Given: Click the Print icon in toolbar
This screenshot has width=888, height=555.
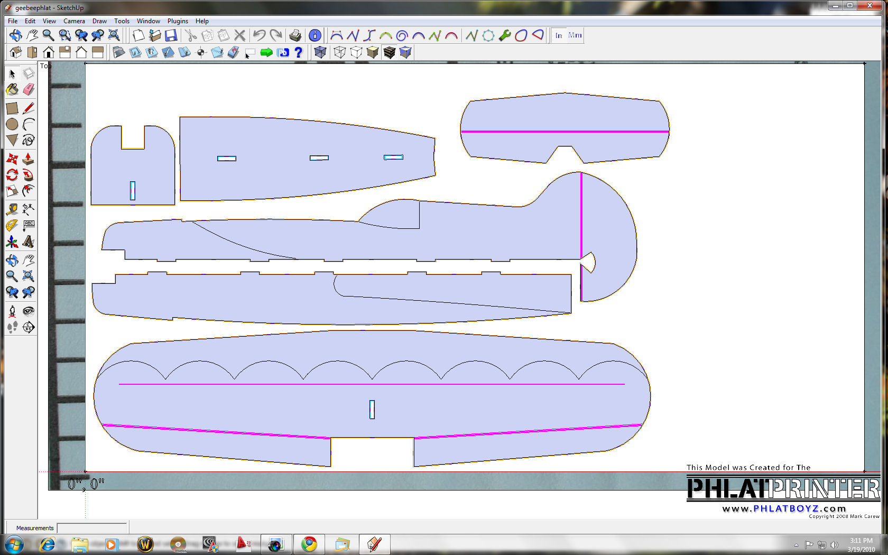Looking at the screenshot, I should tap(295, 35).
